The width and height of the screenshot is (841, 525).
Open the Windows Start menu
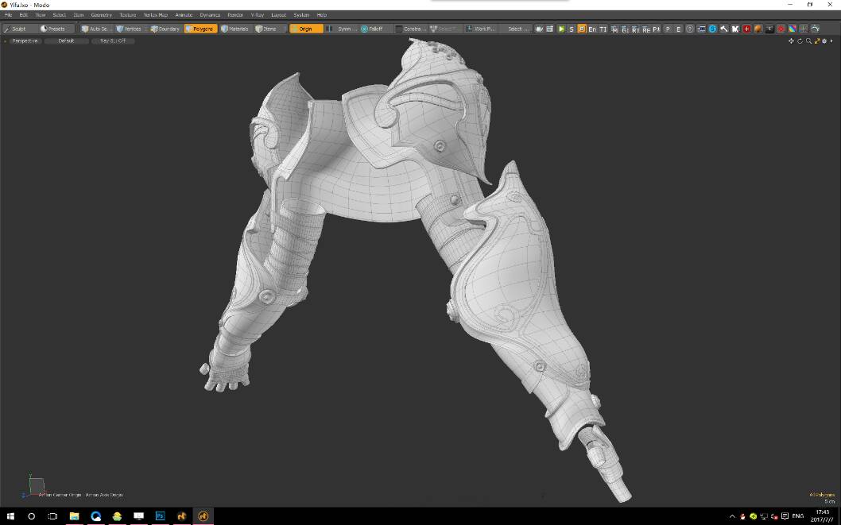(x=10, y=516)
